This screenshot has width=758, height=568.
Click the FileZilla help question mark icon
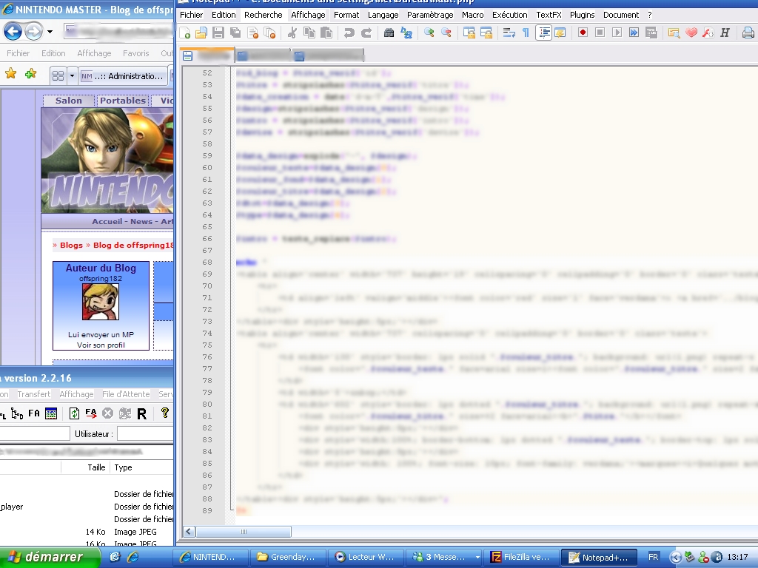[165, 413]
